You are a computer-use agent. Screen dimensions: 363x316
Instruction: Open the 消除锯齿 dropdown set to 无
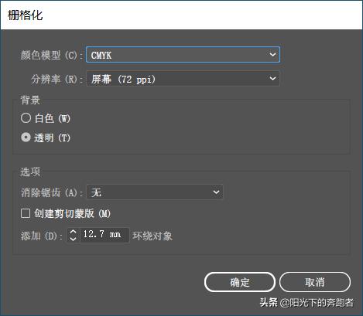click(155, 192)
